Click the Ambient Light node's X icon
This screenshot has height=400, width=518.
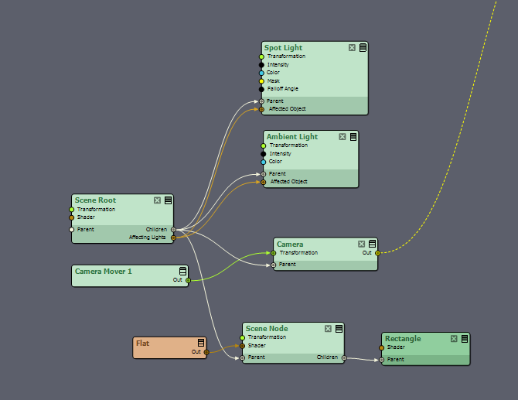342,136
